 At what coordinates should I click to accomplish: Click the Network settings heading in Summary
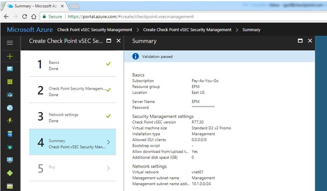(149, 166)
